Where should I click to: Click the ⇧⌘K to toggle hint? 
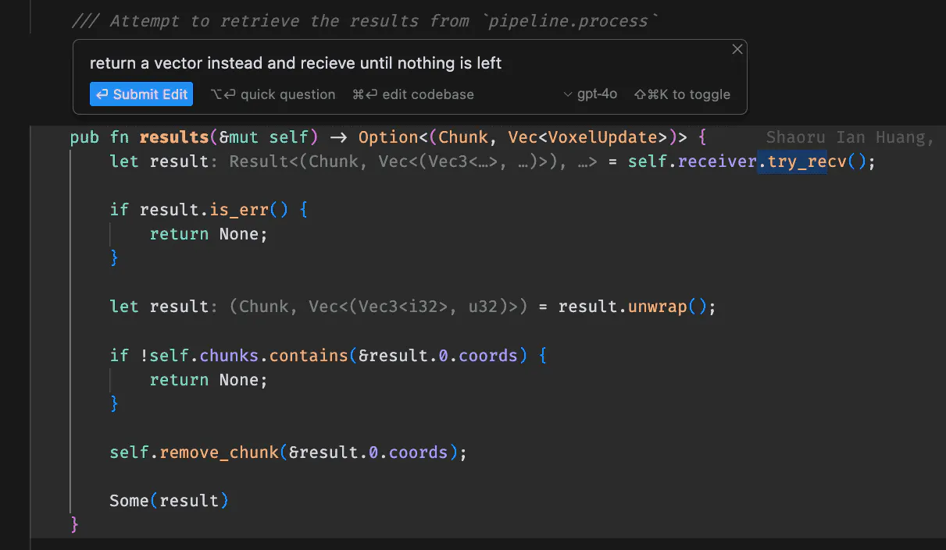click(682, 94)
